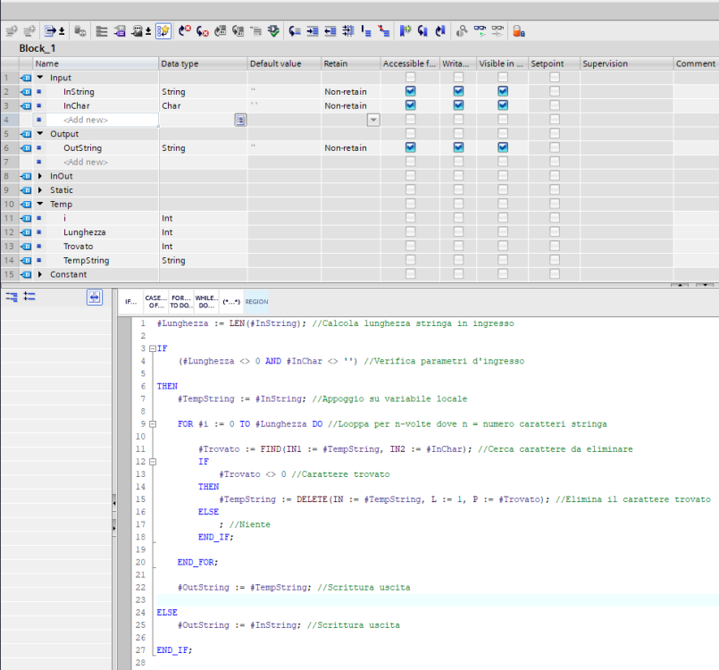
Task: Click the indent text toolbar icon
Action: click(x=313, y=30)
